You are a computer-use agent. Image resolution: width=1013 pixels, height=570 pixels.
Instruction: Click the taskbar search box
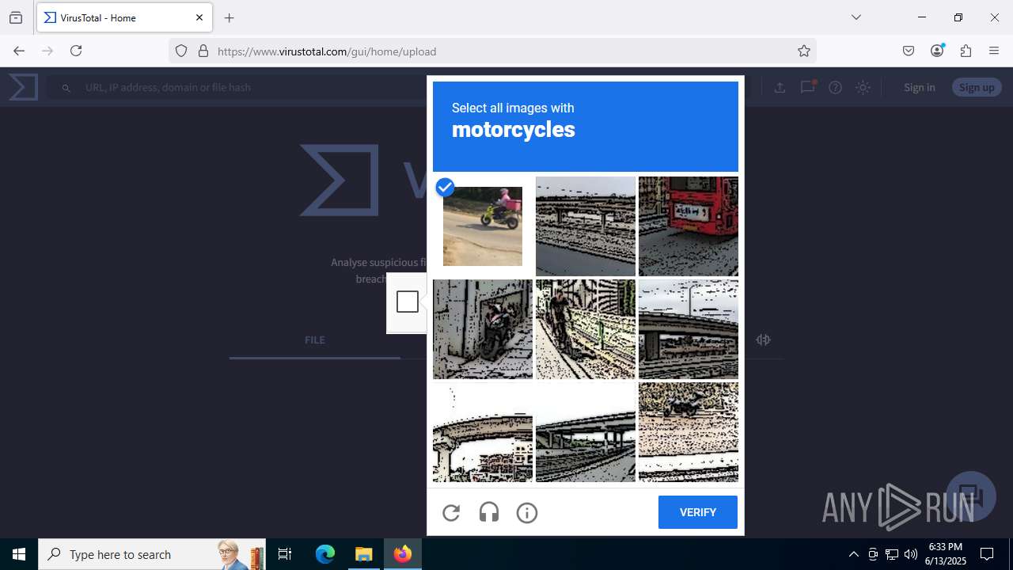pos(152,554)
